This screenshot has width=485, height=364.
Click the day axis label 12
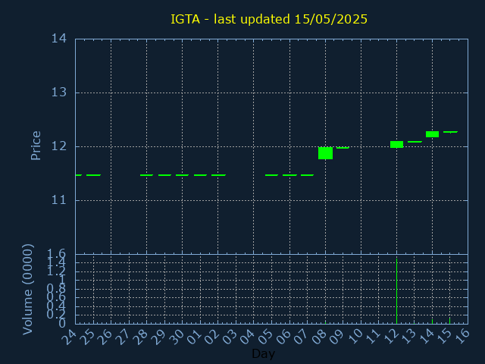click(390, 337)
